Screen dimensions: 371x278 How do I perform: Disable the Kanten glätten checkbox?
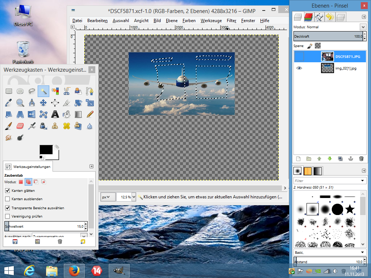tap(8, 190)
